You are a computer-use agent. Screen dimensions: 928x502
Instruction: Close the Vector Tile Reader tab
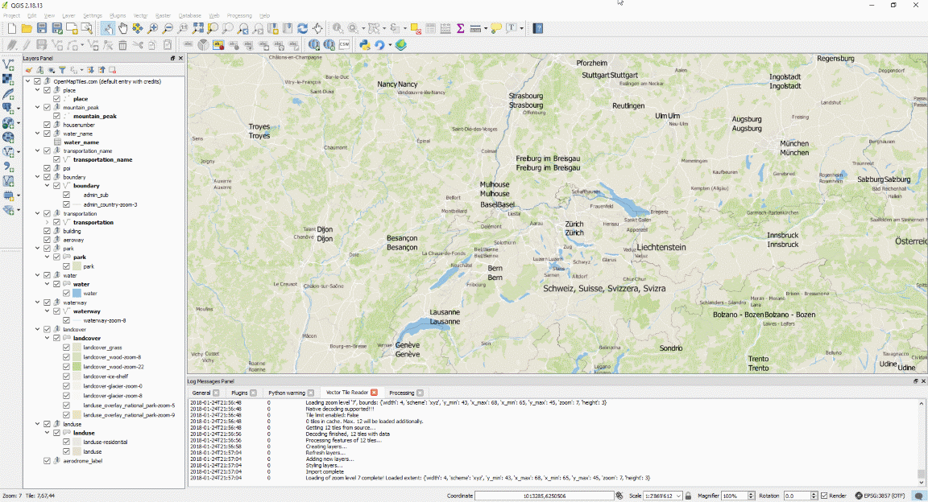point(374,393)
